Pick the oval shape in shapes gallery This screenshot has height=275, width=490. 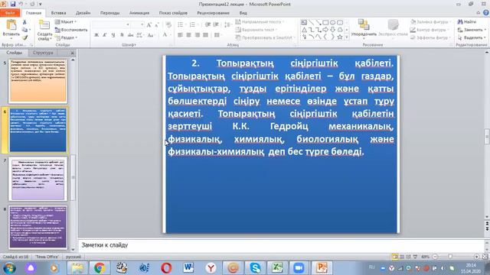tap(332, 22)
